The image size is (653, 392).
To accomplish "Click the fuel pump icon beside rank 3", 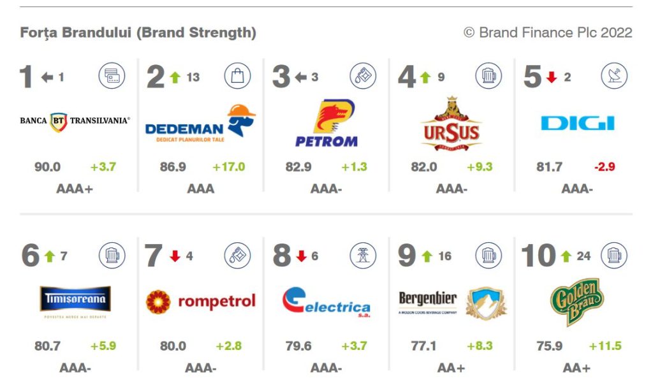I will [x=363, y=76].
